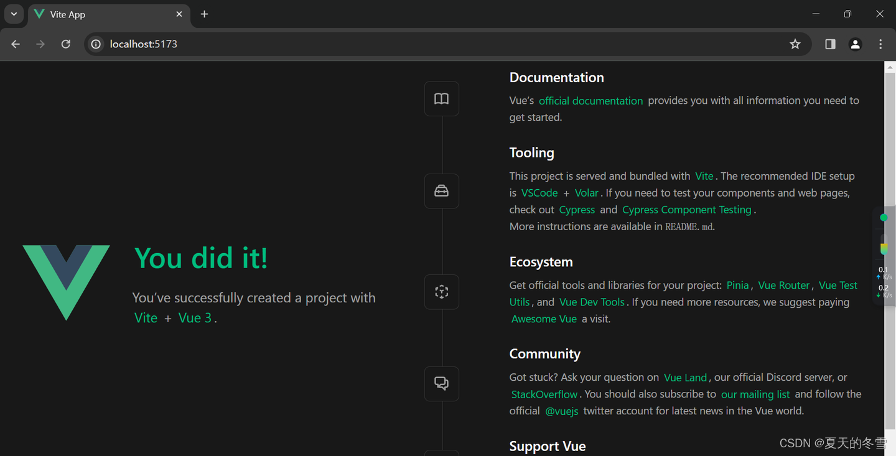Open the browser profile menu
This screenshot has width=896, height=456.
(856, 44)
